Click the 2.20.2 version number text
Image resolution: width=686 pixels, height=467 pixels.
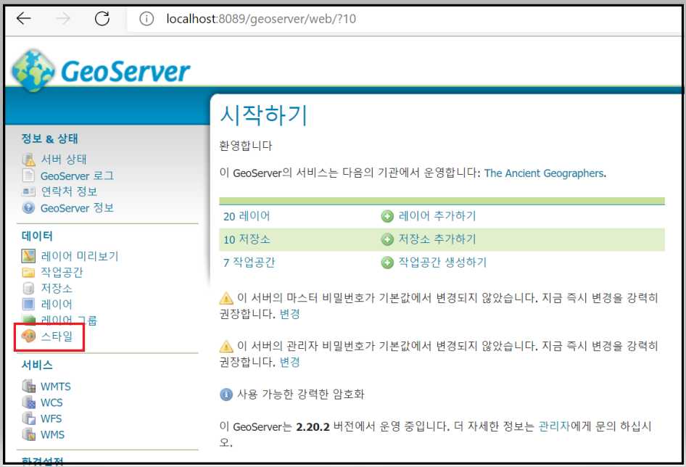[x=313, y=427]
